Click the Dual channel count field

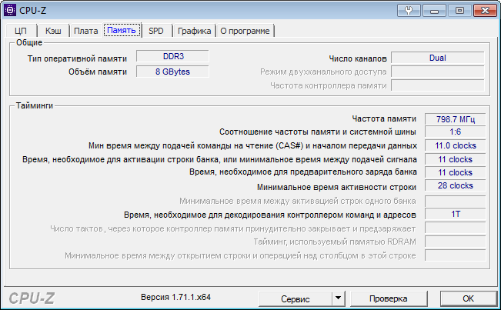tap(437, 58)
